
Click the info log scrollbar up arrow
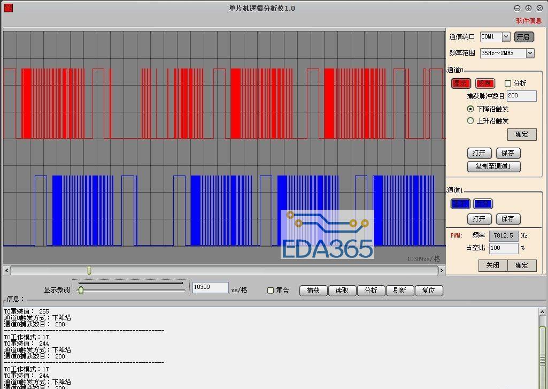pyautogui.click(x=542, y=312)
